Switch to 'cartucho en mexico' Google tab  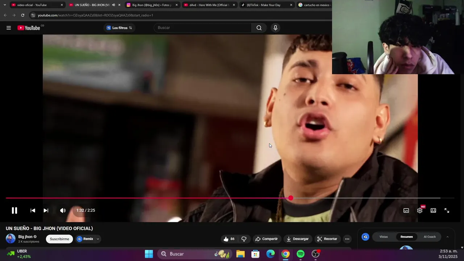314,5
